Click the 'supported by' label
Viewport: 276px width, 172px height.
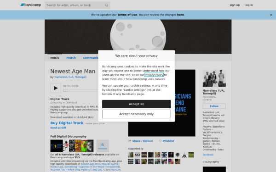point(136,149)
